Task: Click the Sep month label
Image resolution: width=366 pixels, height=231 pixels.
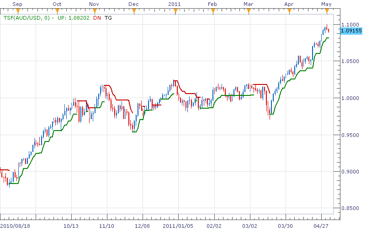Action: (x=17, y=4)
